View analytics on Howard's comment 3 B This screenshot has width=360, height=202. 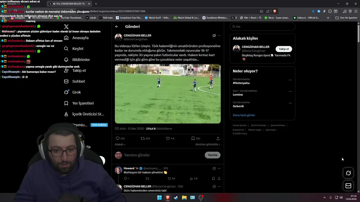tap(194, 178)
